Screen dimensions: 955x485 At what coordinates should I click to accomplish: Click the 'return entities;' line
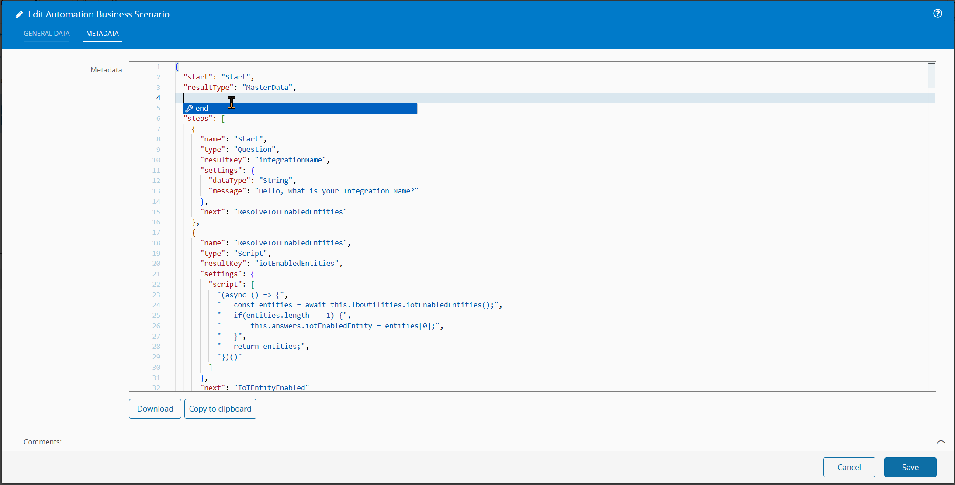263,346
